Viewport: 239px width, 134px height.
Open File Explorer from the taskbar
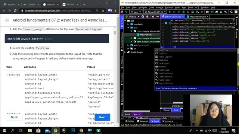[x=30, y=130]
